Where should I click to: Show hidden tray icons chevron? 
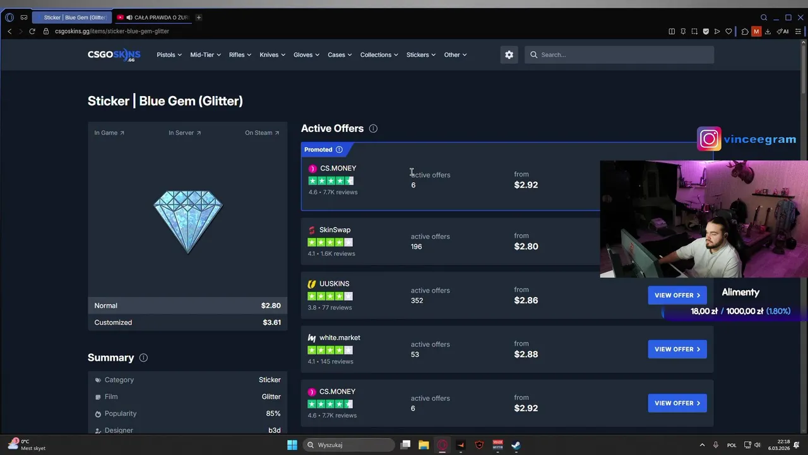pyautogui.click(x=702, y=445)
